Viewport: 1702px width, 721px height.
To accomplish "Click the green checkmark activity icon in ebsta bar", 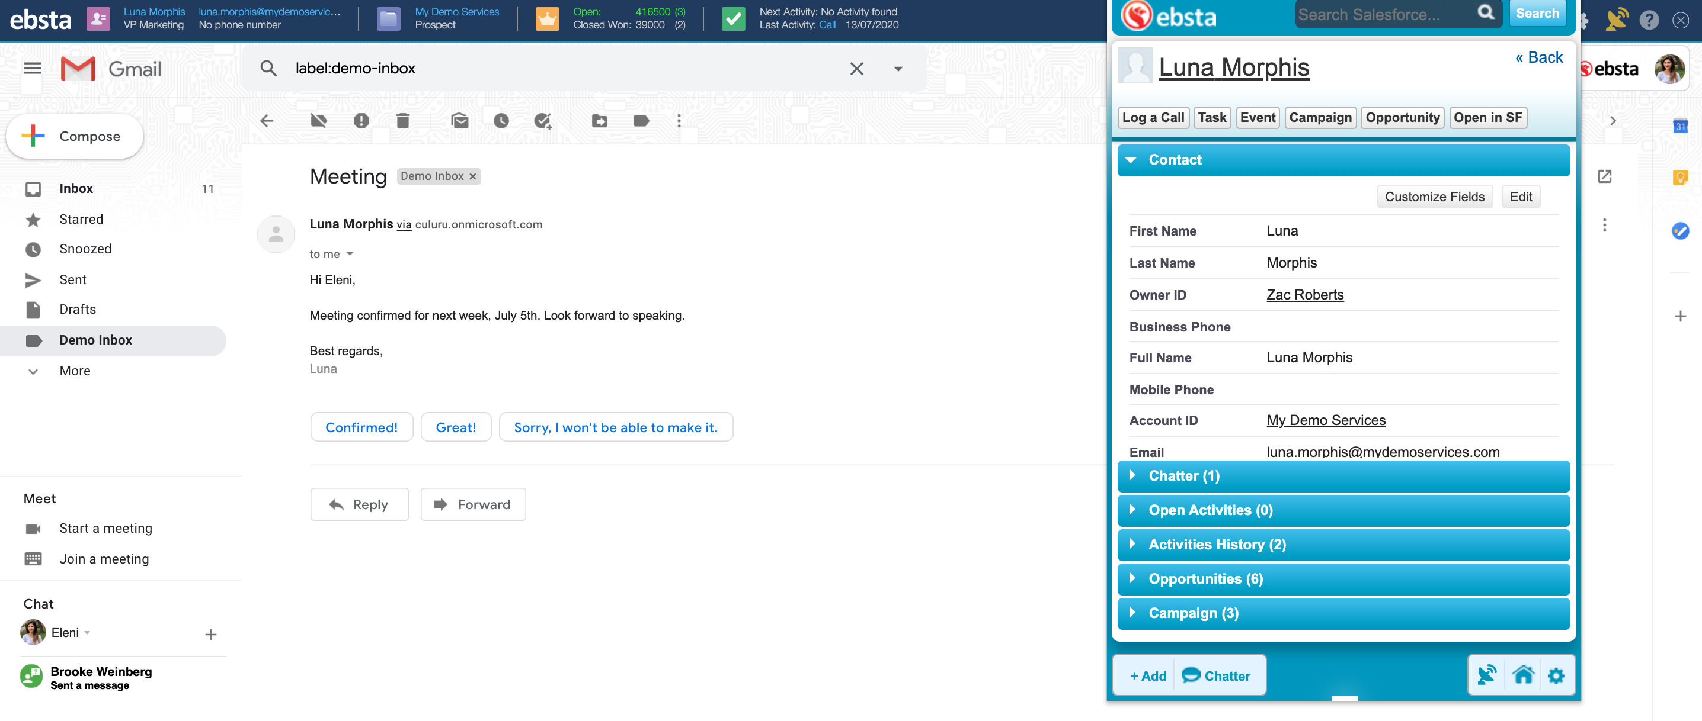I will (732, 18).
